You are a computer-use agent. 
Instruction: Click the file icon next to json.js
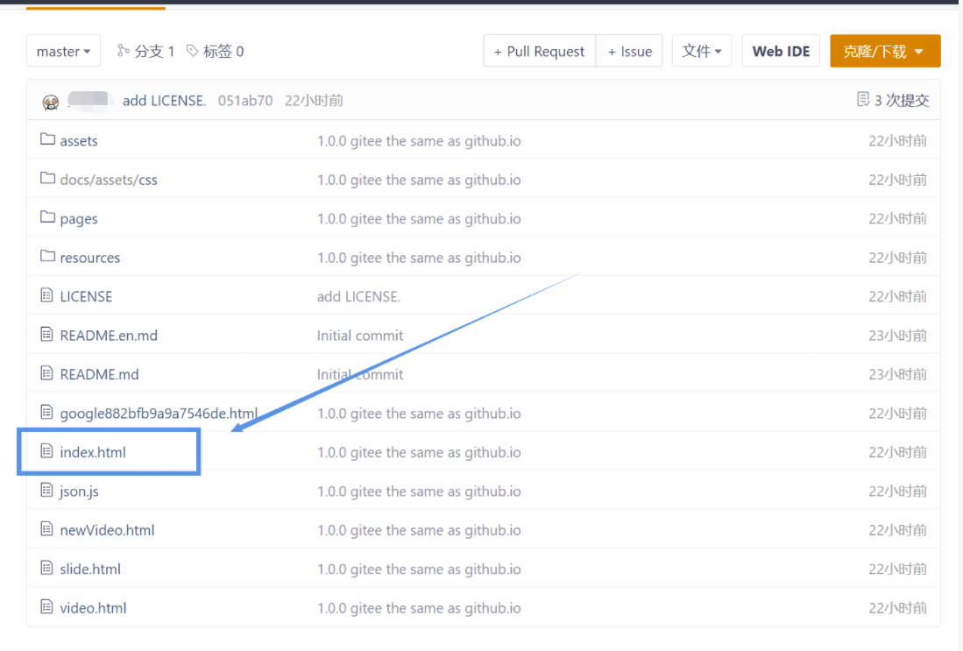(x=47, y=491)
